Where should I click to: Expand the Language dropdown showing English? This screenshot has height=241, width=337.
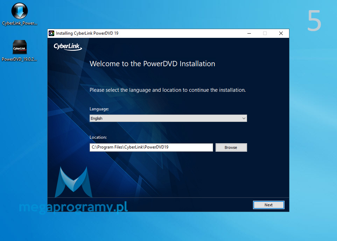tap(168, 118)
